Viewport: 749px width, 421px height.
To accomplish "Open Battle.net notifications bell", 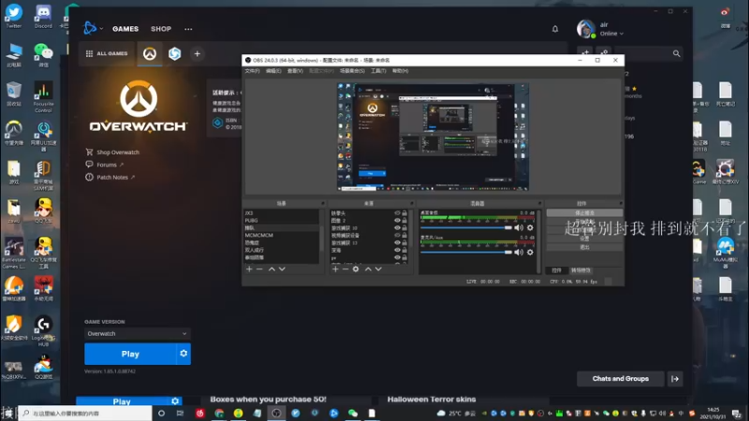I will pos(555,29).
